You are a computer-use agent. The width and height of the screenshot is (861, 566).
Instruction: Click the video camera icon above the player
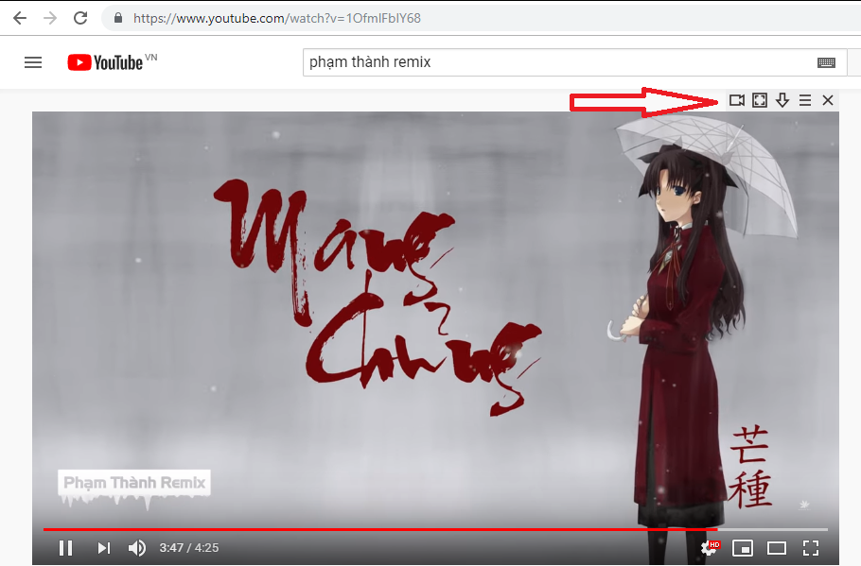(737, 100)
